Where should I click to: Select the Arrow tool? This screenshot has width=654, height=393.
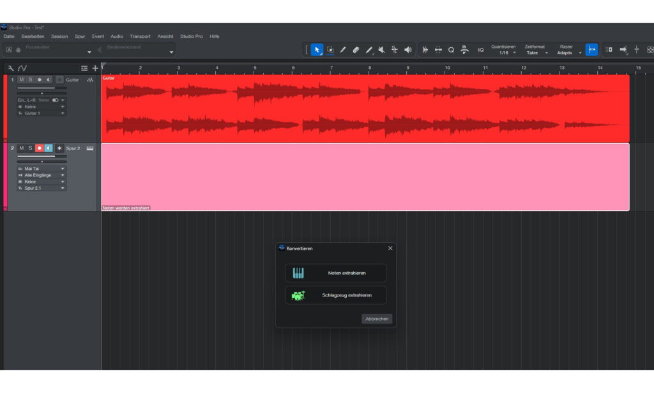click(317, 50)
